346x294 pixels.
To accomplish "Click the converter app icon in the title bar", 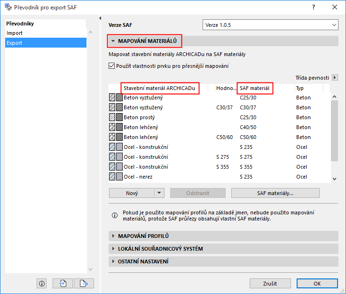I will (8, 7).
